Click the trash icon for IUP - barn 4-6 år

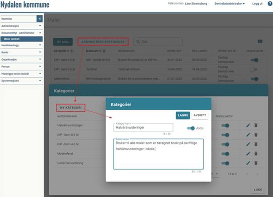tap(256, 144)
